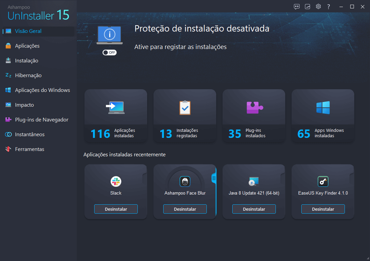Select the Slack name label
370x261 pixels.
[x=116, y=193]
